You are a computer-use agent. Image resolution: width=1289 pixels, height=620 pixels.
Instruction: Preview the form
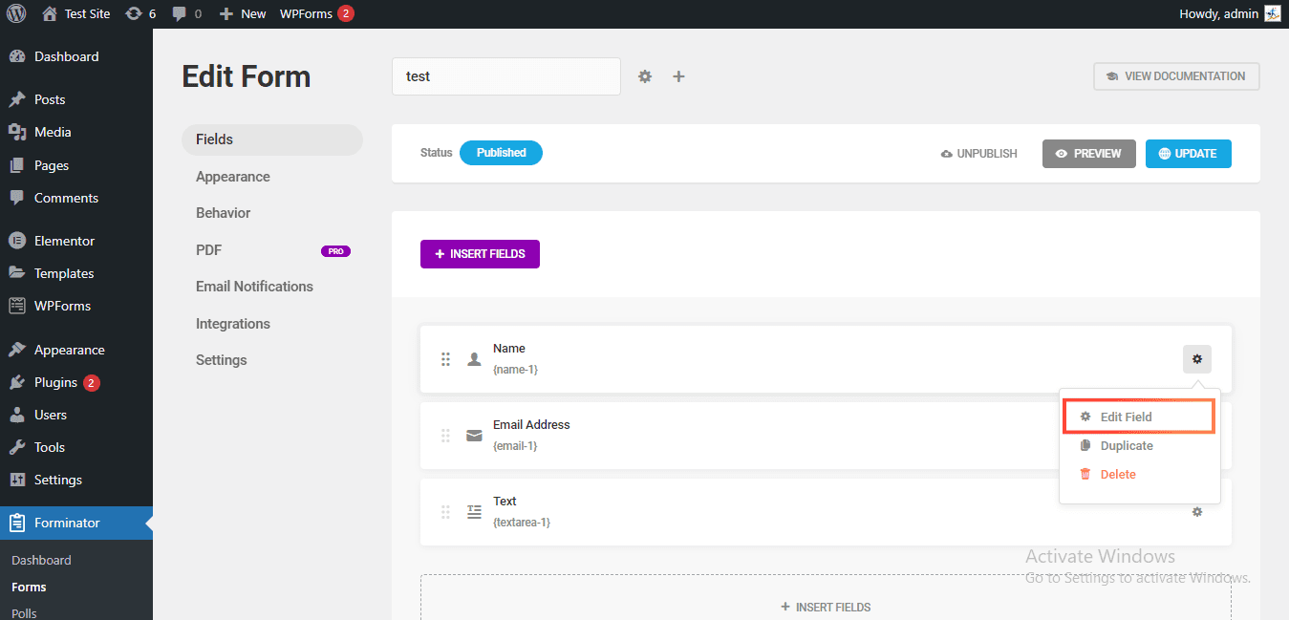point(1088,153)
